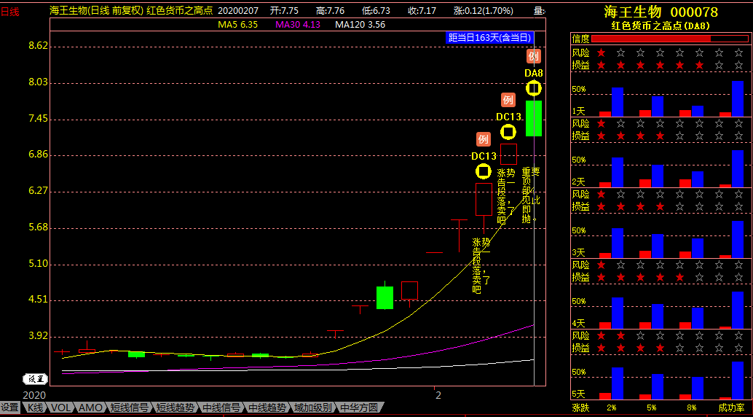Open the 设置 tab at bottom left
Image resolution: width=753 pixels, height=417 pixels.
click(9, 408)
